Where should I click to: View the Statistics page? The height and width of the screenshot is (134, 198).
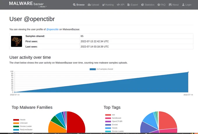[x=148, y=5]
